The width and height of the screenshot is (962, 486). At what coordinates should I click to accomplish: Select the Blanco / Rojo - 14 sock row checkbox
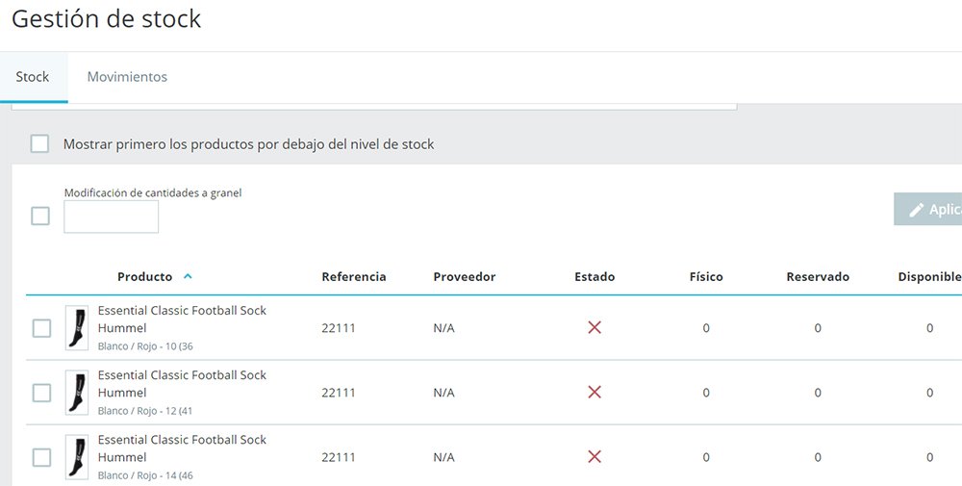click(x=42, y=457)
